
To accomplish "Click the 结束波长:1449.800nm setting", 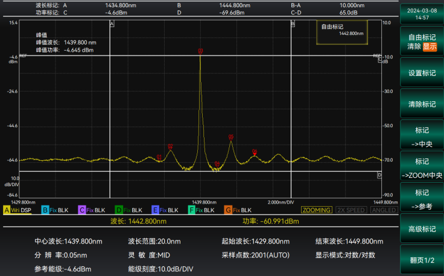I will [349, 242].
